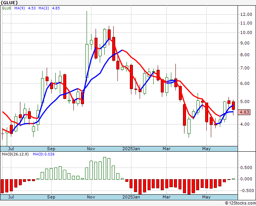Click the 5.00 price axis label
Viewport: 256px width, 206px height.
point(245,101)
